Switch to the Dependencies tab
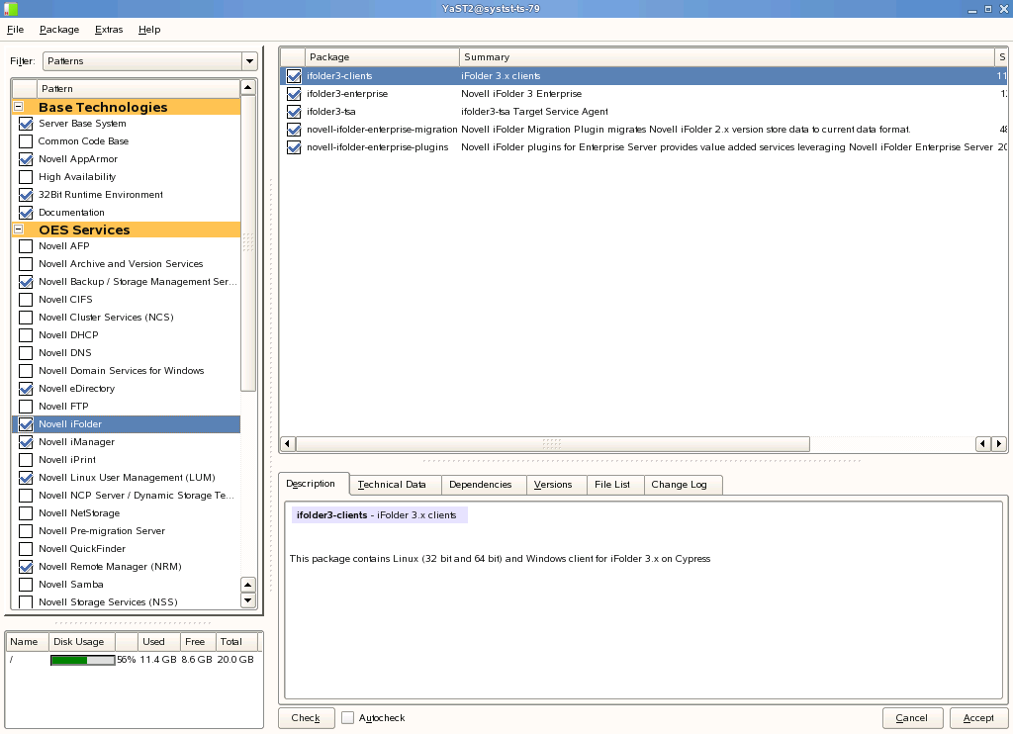Image resolution: width=1013 pixels, height=735 pixels. [x=480, y=485]
